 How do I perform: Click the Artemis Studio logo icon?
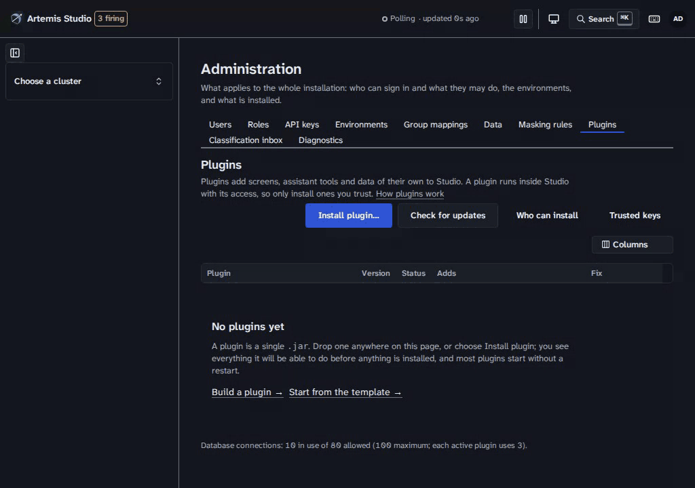(x=16, y=18)
